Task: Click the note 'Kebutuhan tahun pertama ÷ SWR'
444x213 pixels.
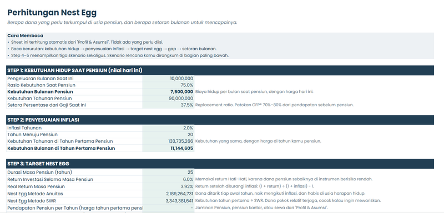Action: point(287,200)
